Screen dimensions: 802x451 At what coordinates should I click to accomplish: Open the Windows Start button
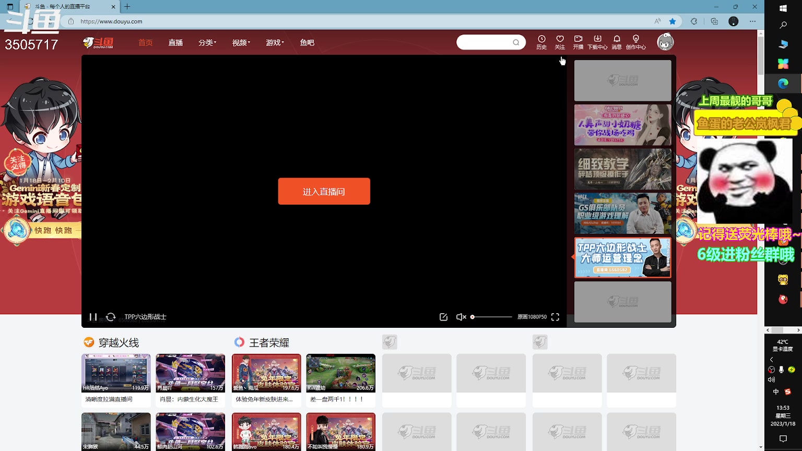[783, 8]
